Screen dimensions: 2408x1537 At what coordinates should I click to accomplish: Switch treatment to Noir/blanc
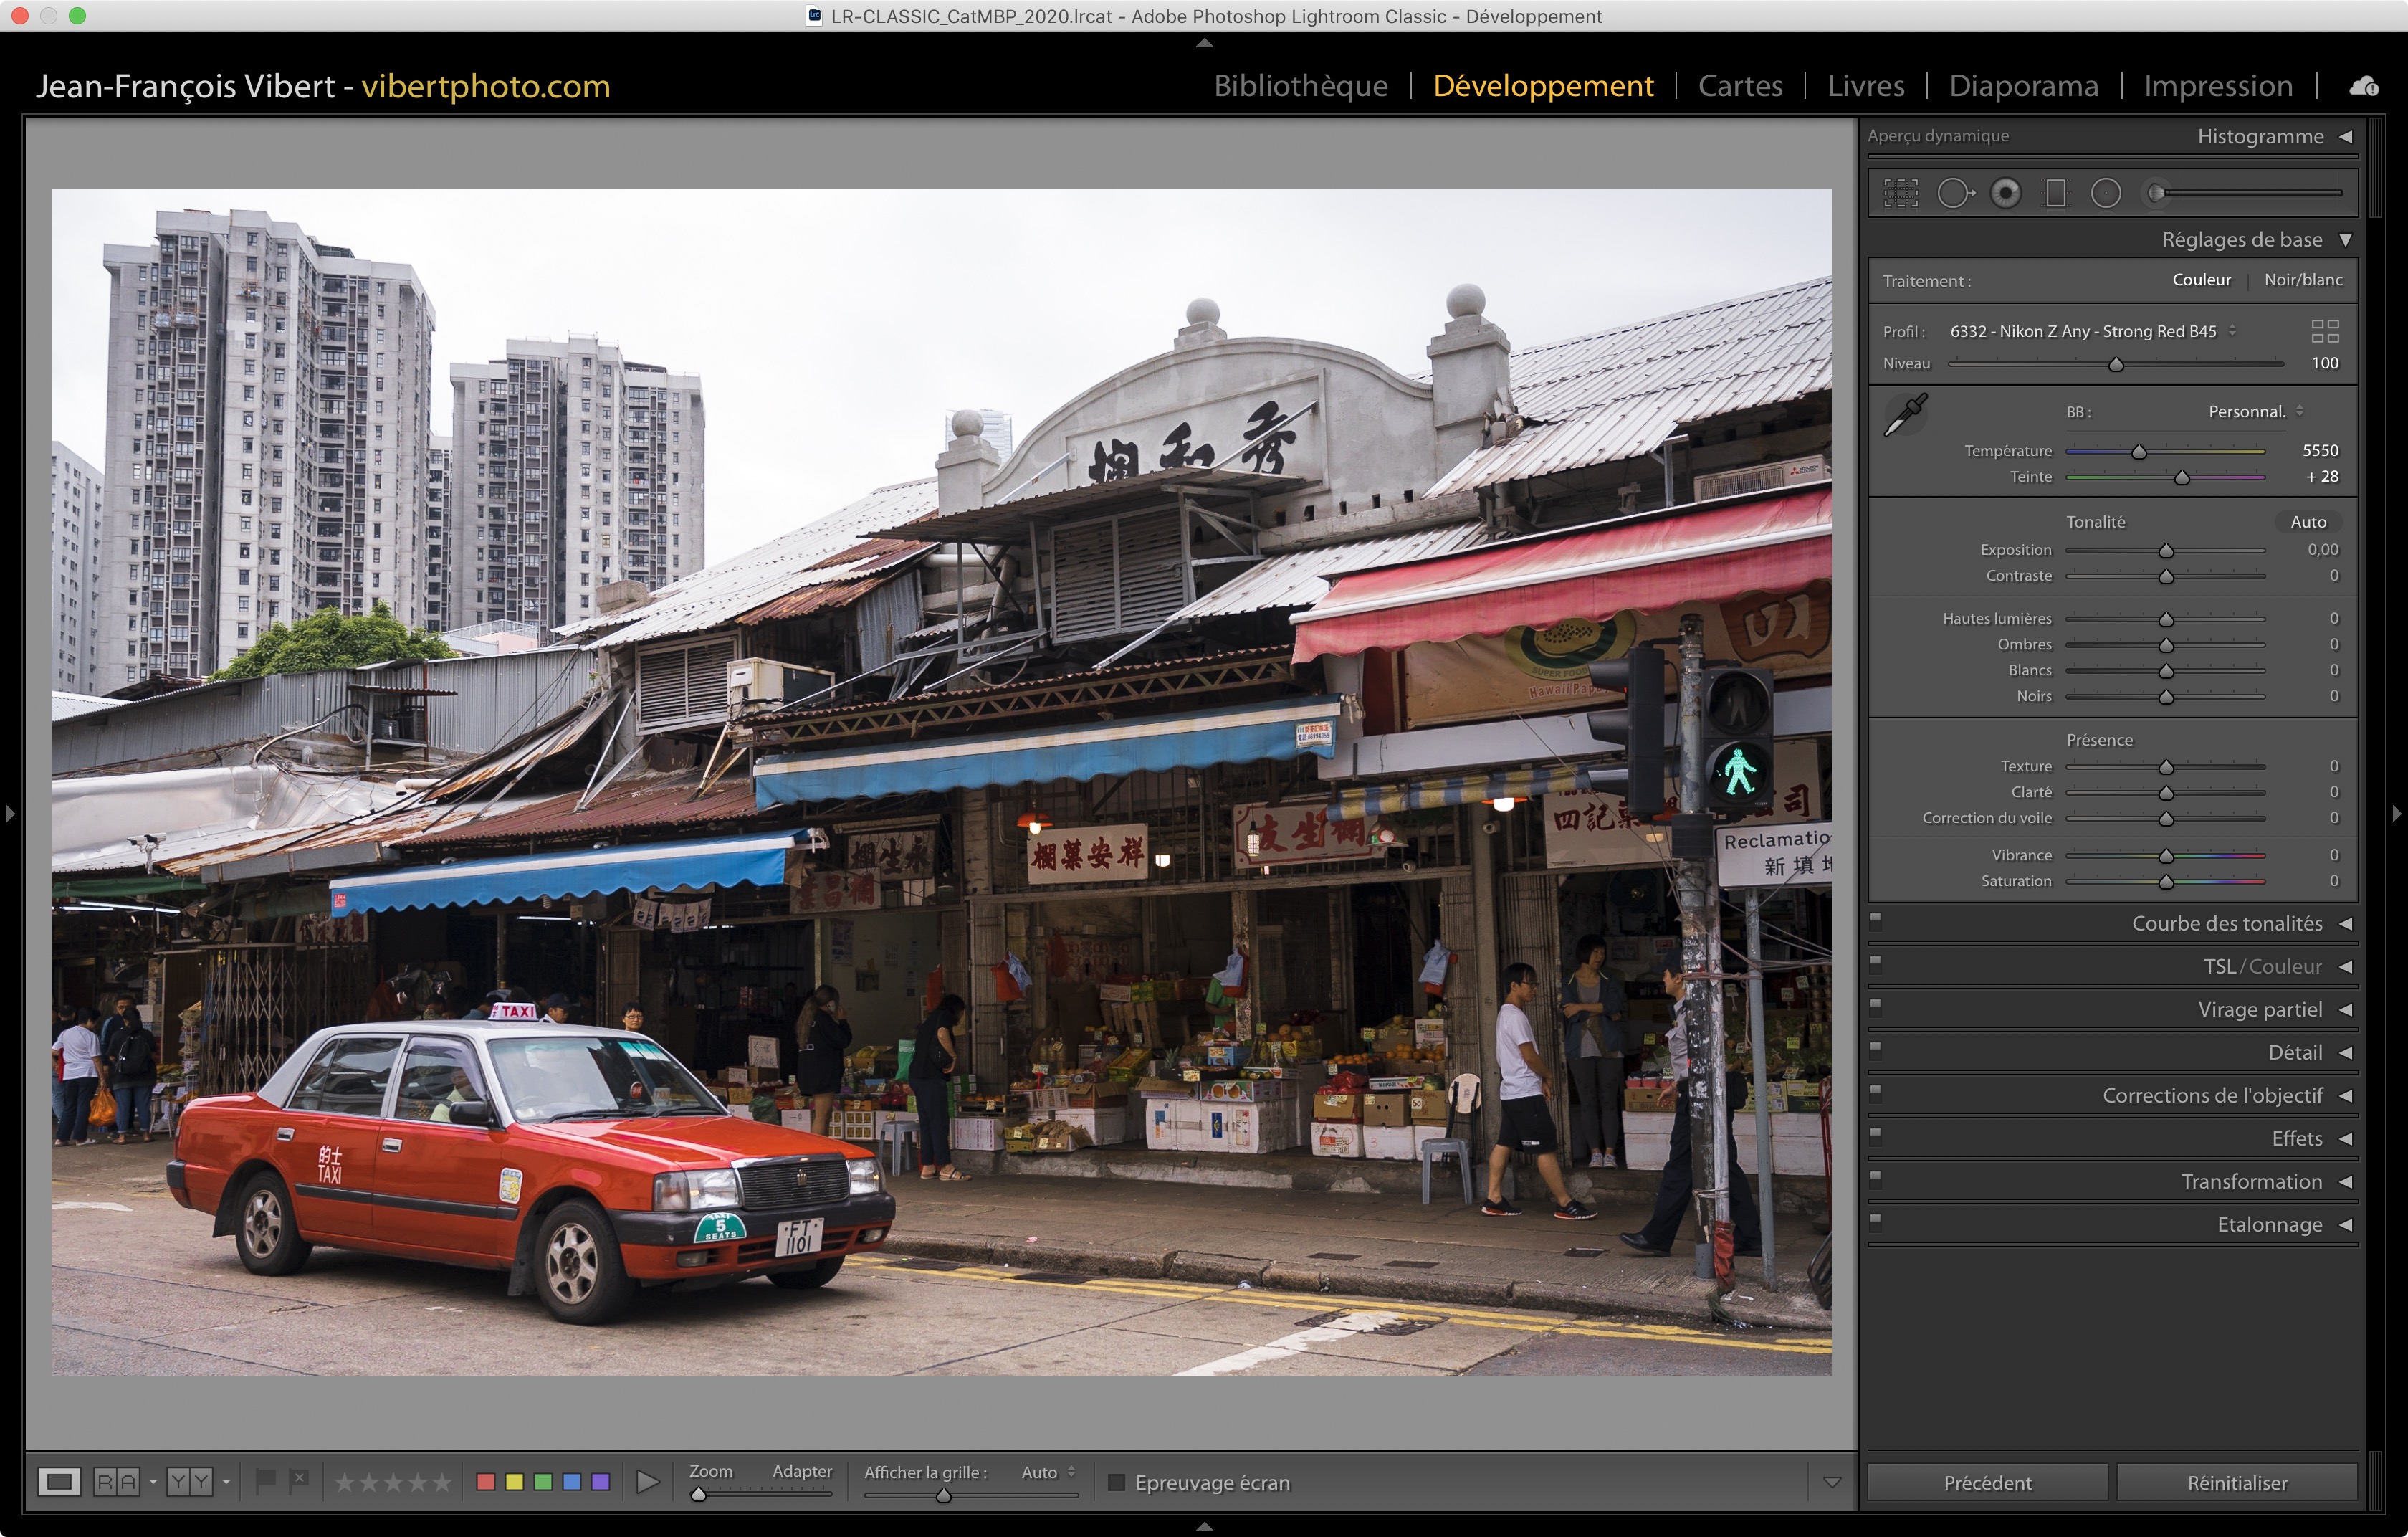(x=2303, y=280)
